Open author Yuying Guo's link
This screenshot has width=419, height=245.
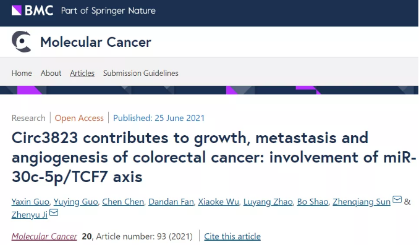coord(75,202)
